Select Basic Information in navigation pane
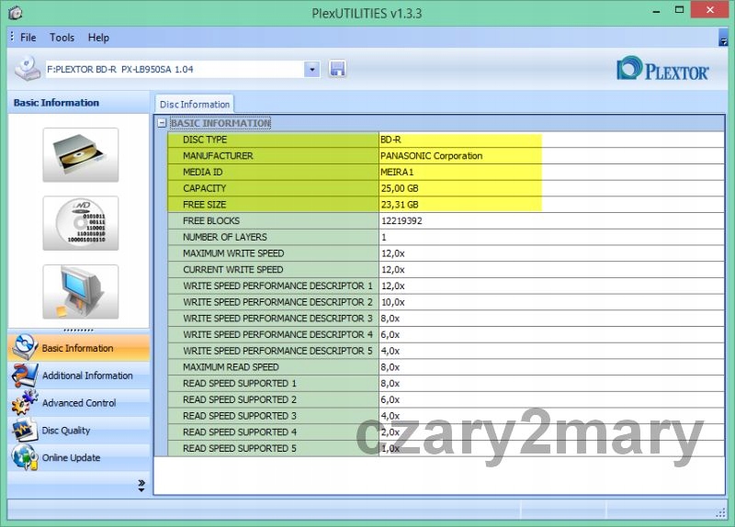The height and width of the screenshot is (527, 735). (78, 348)
